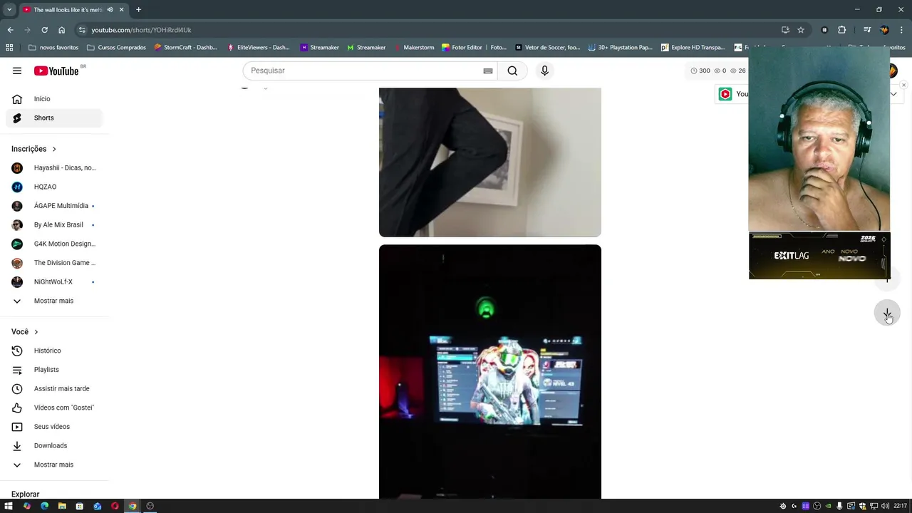Open a new browser tab
Screen dimensions: 912x513
pyautogui.click(x=138, y=10)
